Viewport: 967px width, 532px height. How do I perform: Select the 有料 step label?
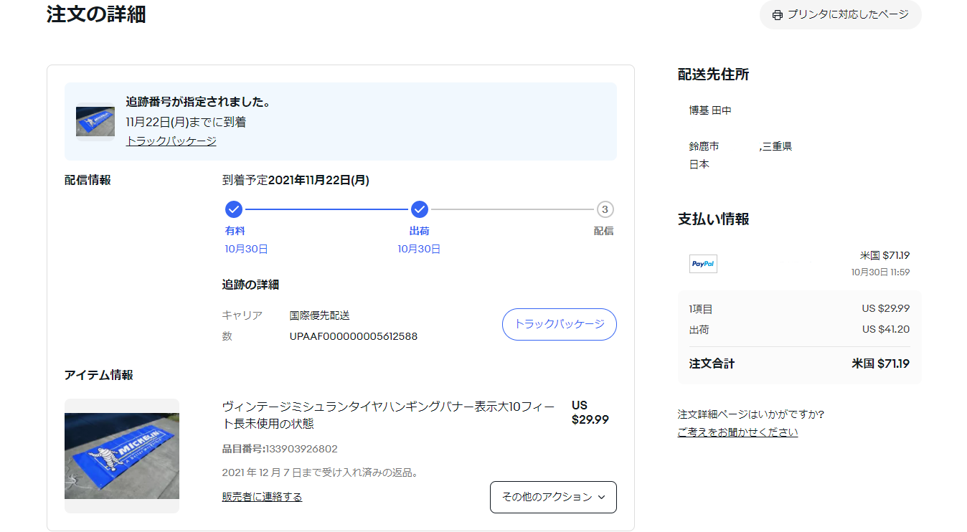[235, 231]
